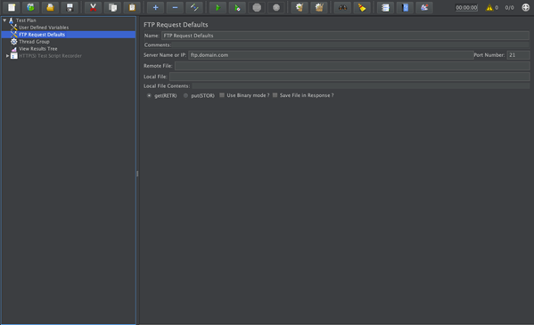This screenshot has height=325, width=534.
Task: Collapse the Test Plan tree node
Action: (x=4, y=20)
